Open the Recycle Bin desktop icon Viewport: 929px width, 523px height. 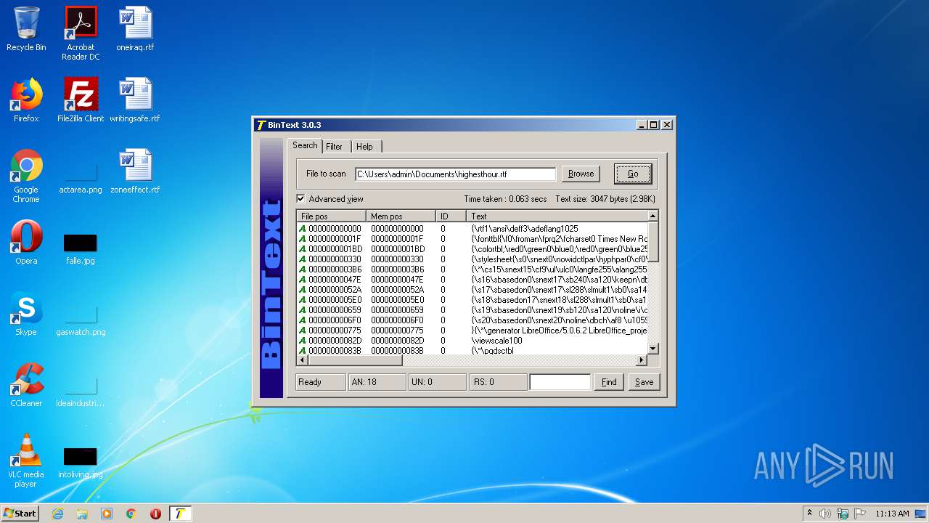26,30
